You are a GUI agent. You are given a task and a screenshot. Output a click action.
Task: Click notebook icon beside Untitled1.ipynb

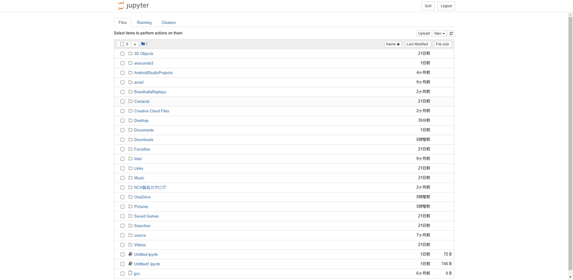(130, 264)
